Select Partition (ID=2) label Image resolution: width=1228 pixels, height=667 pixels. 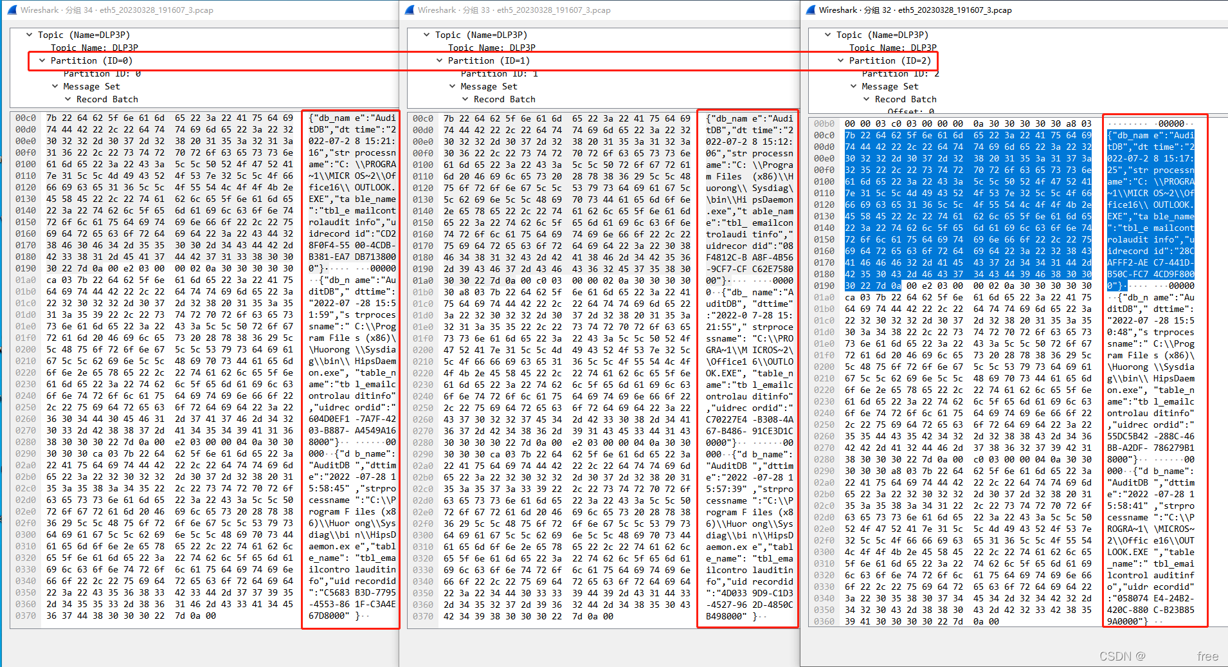coord(890,60)
